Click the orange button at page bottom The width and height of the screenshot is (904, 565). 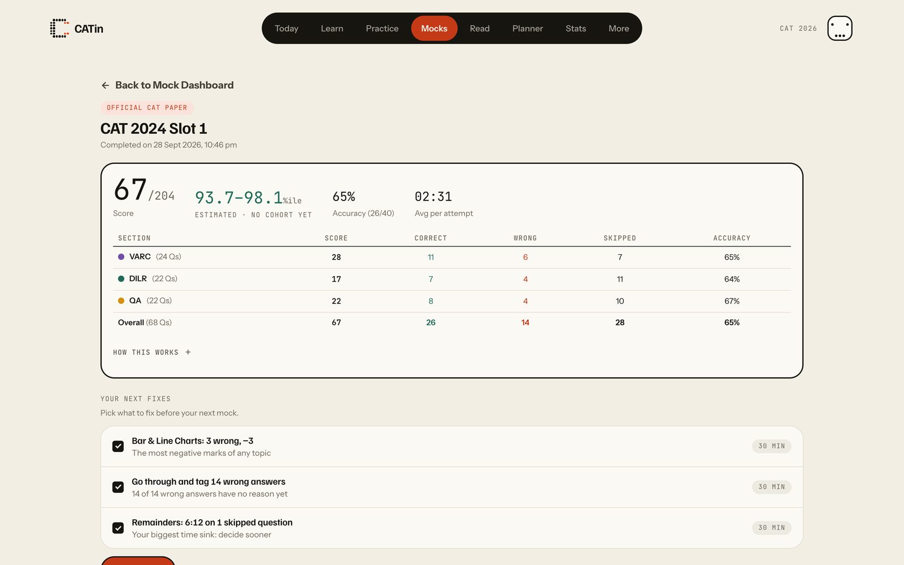pos(138,560)
